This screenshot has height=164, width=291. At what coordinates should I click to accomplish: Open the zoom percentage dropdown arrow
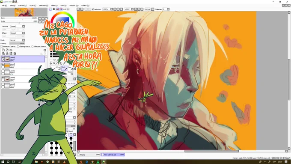click(x=112, y=9)
